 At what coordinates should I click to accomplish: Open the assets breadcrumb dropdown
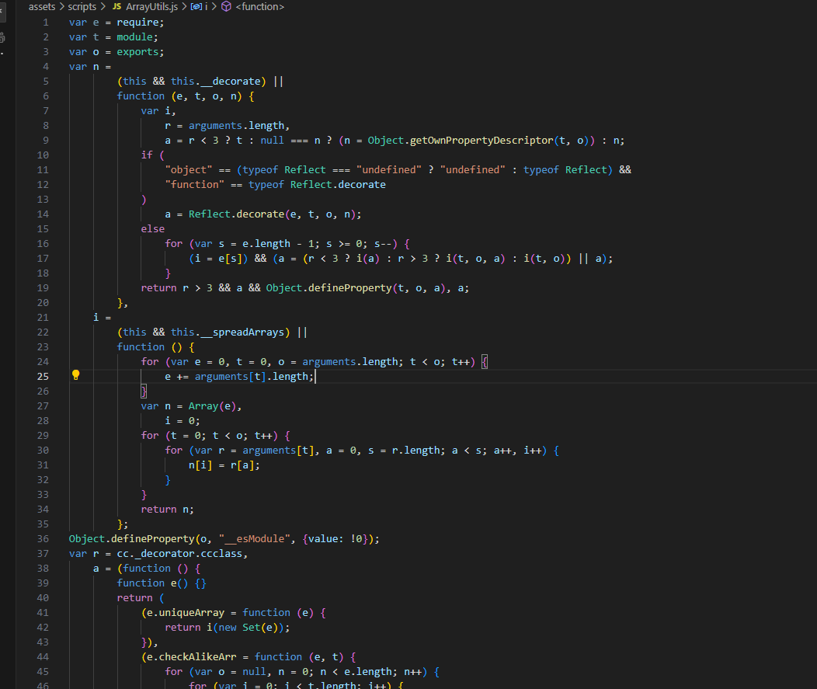(x=42, y=6)
